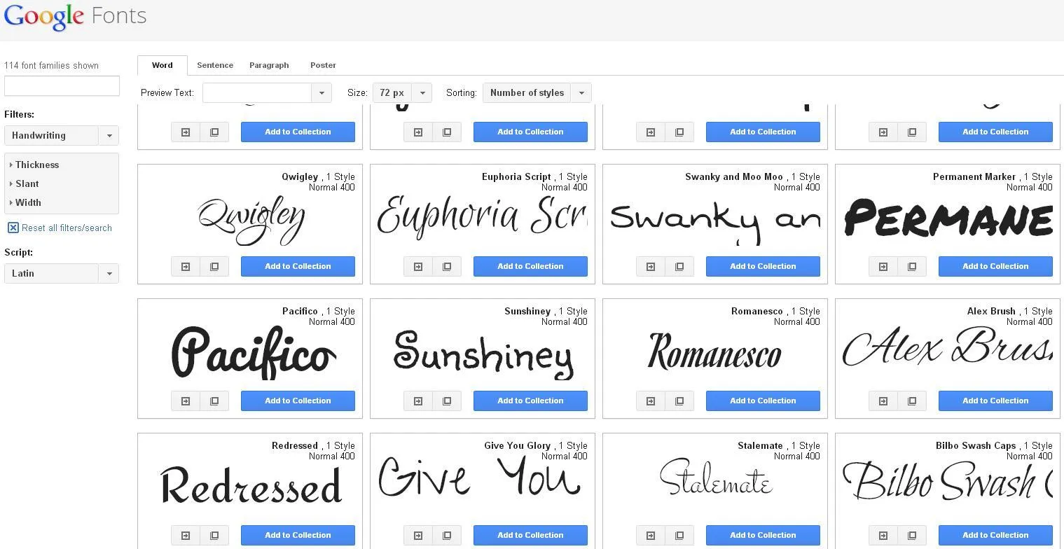This screenshot has height=549, width=1064.
Task: Click the Quick-use arrow icon for Romanesco
Action: click(x=651, y=401)
